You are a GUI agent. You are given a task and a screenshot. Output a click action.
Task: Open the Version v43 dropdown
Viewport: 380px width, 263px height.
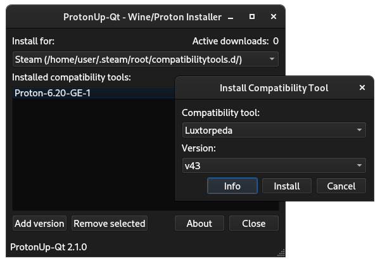point(273,166)
